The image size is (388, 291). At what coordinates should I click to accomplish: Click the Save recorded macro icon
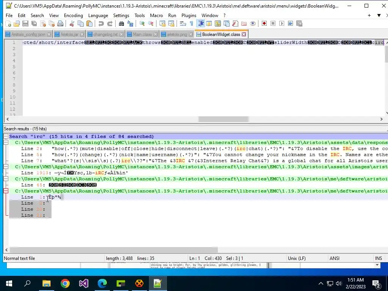(x=299, y=24)
